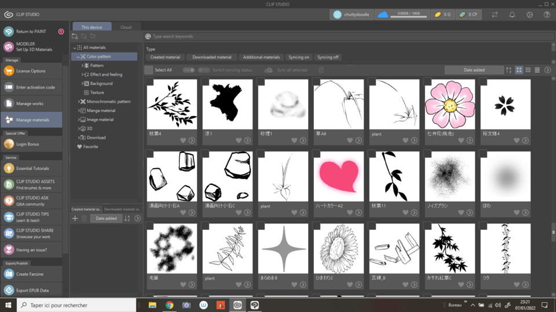This screenshot has height=312, width=556.
Task: Open File Explorer from taskbar
Action: coord(152,305)
